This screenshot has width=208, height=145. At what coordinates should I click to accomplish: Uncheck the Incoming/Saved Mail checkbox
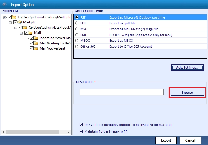[32, 38]
